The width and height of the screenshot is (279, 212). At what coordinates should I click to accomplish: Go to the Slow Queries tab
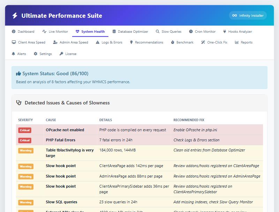coord(169,31)
